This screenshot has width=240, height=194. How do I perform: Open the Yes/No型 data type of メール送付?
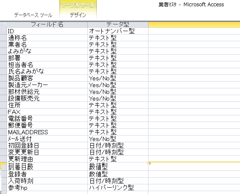coord(118,138)
